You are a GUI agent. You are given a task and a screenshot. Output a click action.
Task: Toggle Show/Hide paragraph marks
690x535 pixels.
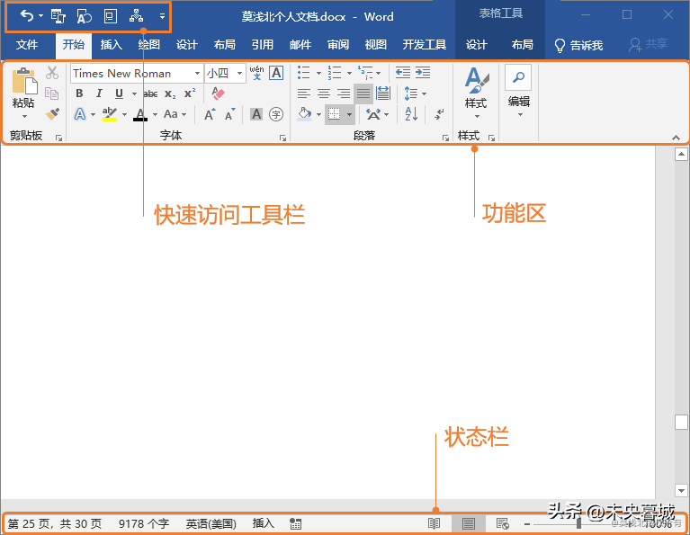[439, 114]
